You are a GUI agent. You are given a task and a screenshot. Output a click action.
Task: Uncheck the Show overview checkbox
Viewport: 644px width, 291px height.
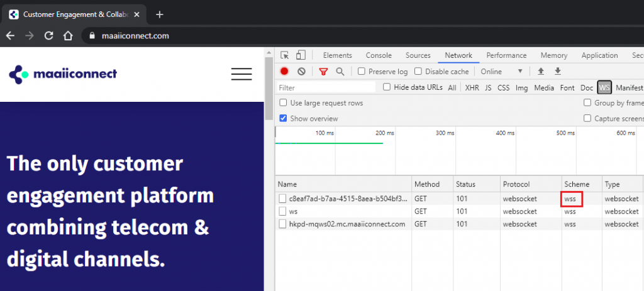[283, 119]
